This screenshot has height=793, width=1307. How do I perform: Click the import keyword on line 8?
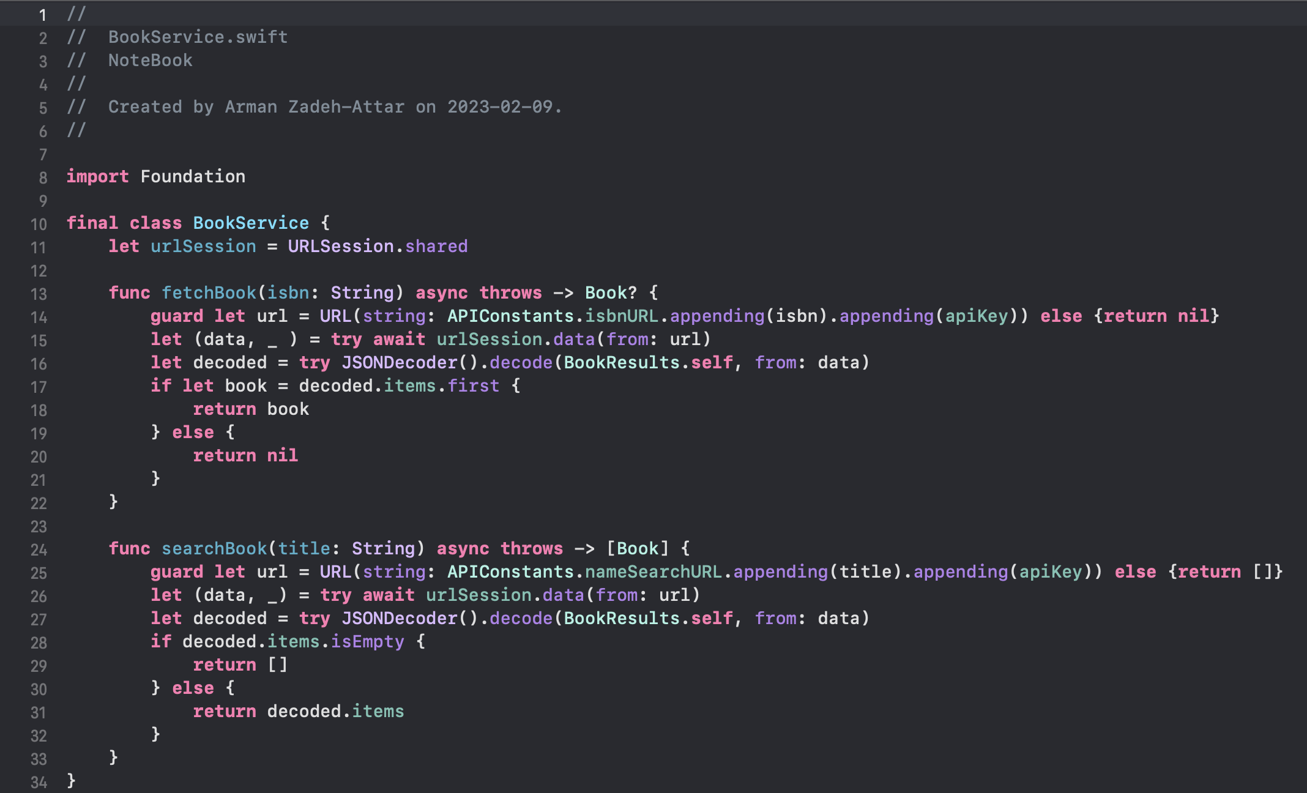point(97,176)
